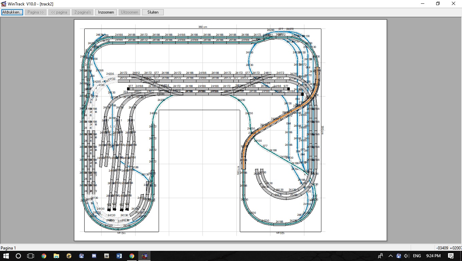Restore down the WinTrack window
This screenshot has height=261, width=462.
438,4
